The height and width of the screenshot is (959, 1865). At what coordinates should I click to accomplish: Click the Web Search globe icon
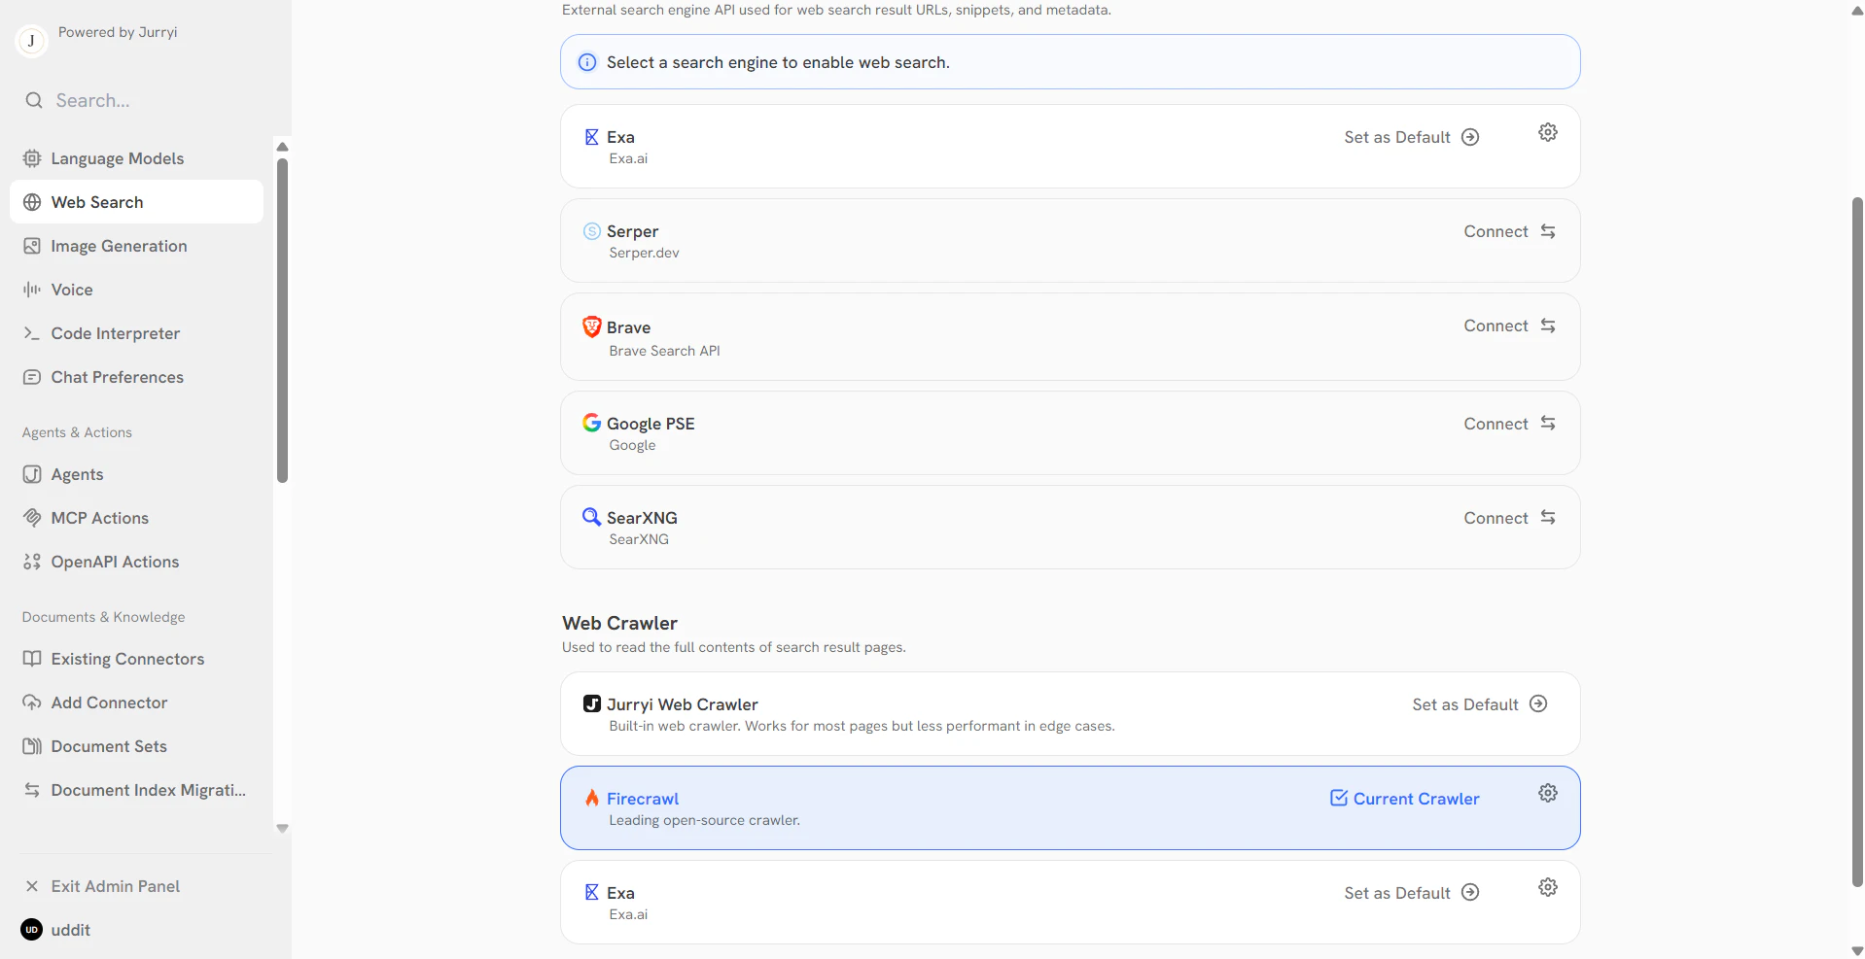[32, 202]
